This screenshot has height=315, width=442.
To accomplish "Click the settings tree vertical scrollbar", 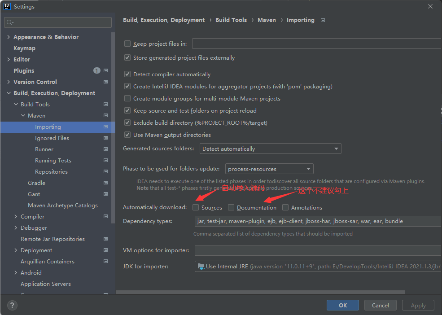I will (113, 127).
